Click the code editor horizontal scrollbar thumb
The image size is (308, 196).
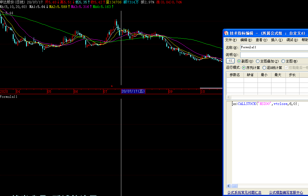(x=234, y=186)
